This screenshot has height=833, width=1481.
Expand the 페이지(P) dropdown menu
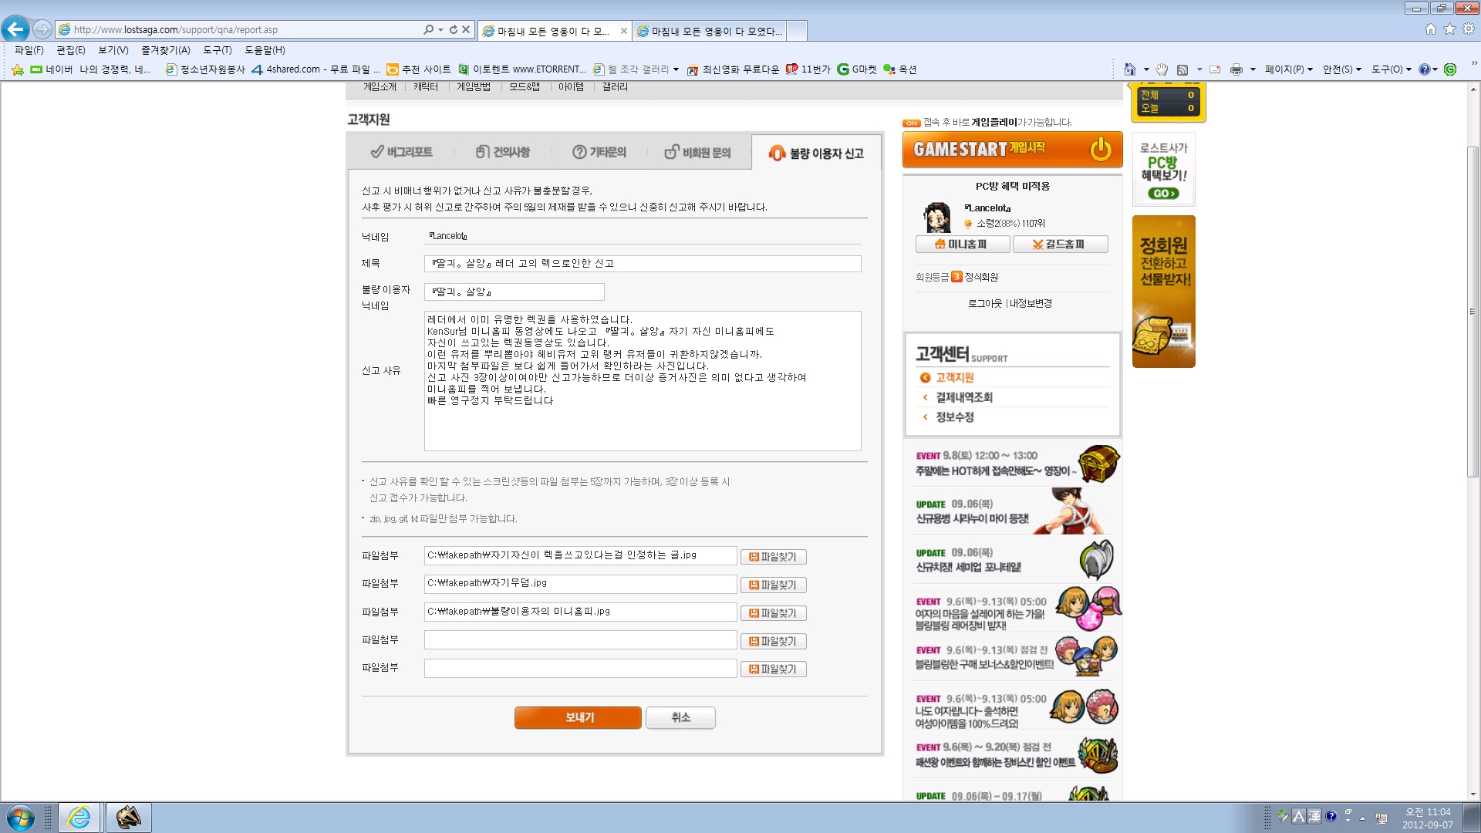[1288, 69]
